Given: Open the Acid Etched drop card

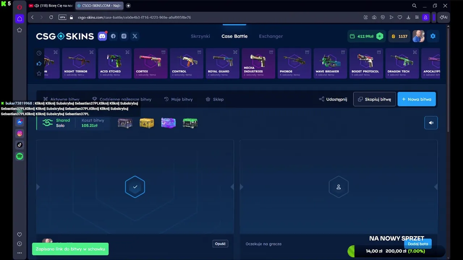Looking at the screenshot, I should pyautogui.click(x=115, y=63).
